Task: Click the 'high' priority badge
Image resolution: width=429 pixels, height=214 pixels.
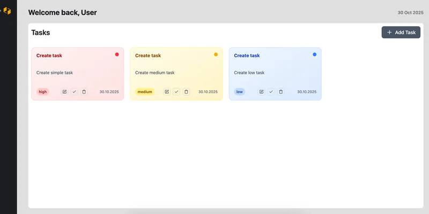Action: click(43, 91)
